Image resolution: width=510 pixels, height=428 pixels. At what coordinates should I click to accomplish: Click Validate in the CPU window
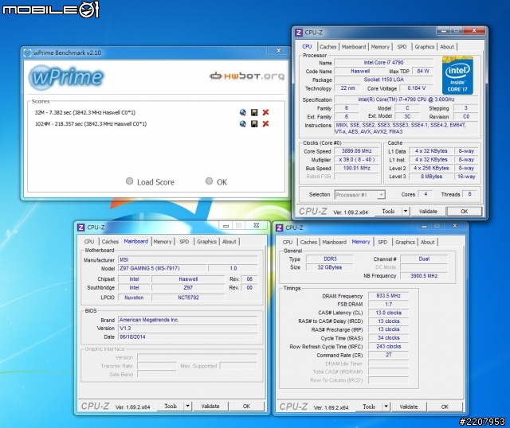(x=428, y=212)
